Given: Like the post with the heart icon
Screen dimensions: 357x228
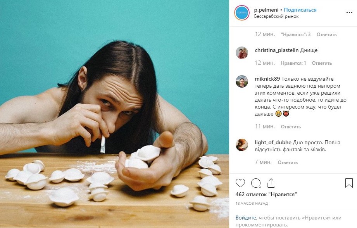Looking at the screenshot, I should [x=240, y=183].
